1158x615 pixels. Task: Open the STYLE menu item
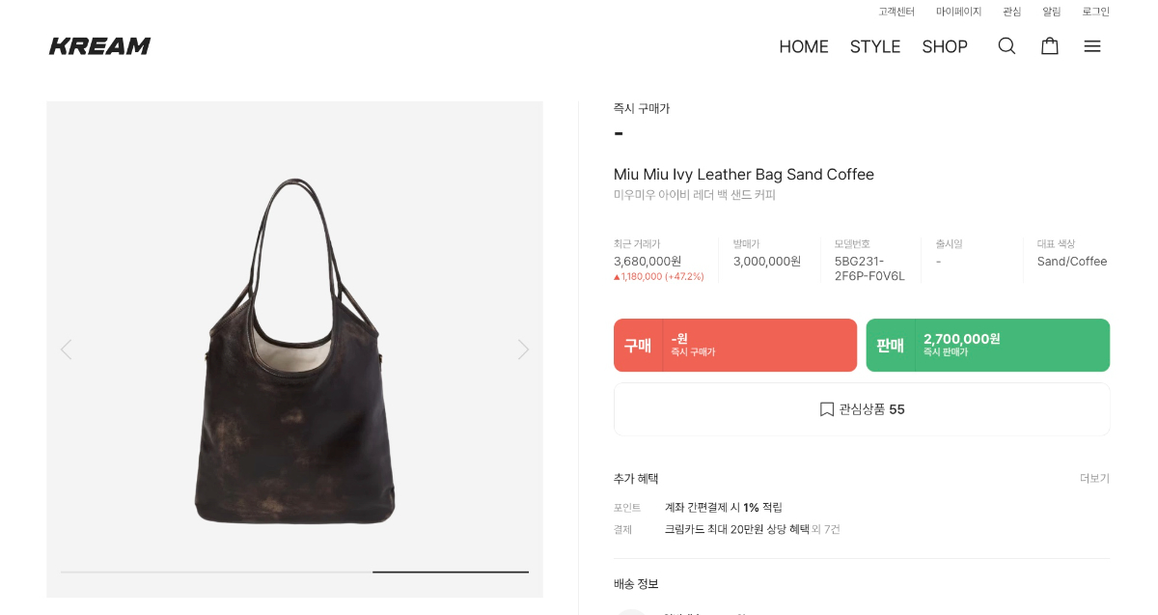tap(875, 46)
